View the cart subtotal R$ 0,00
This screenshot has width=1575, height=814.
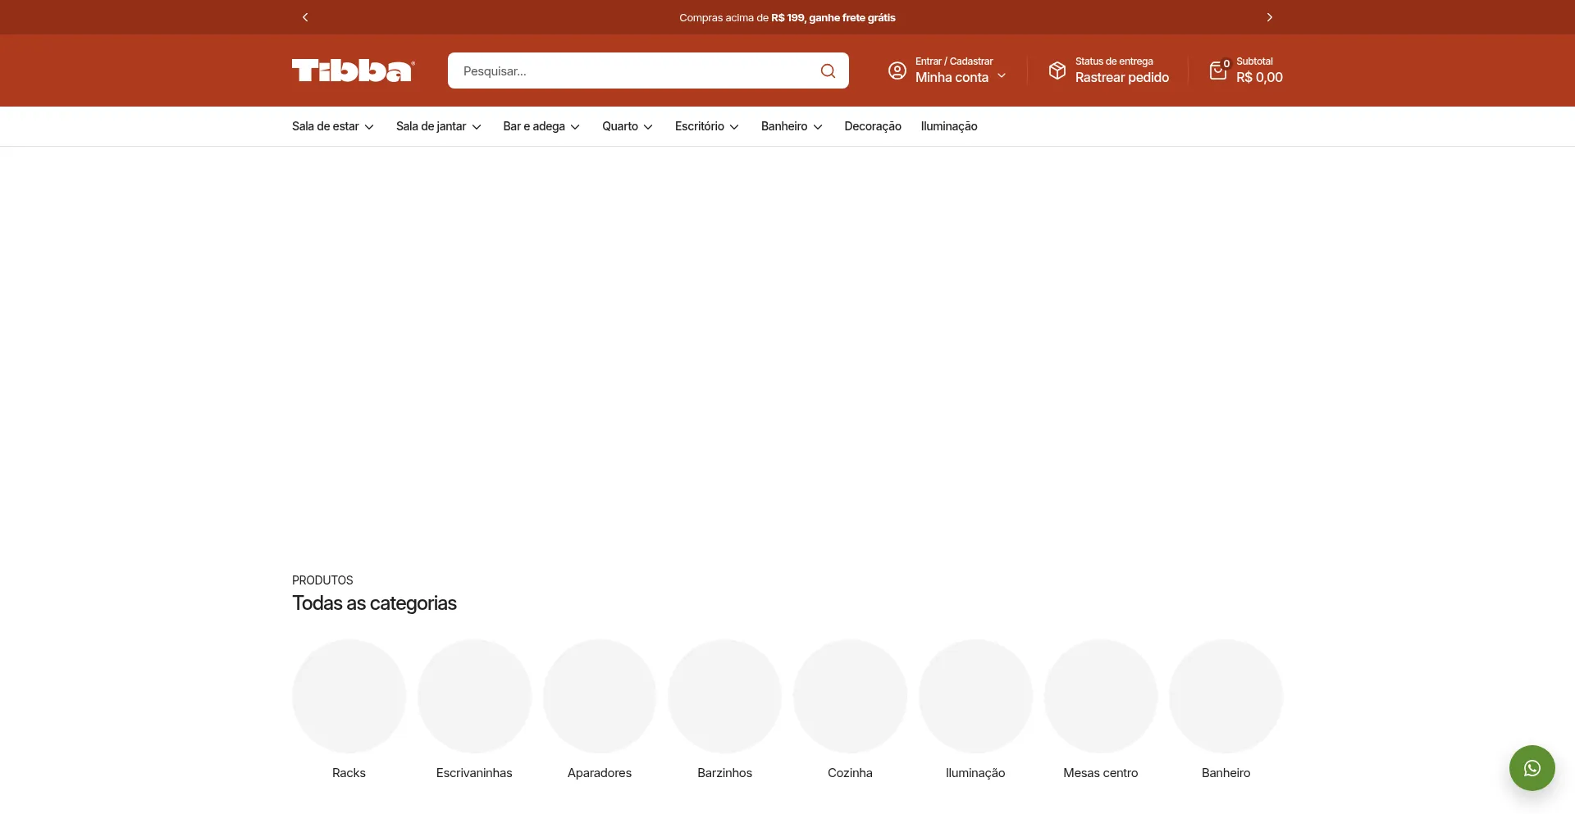click(x=1259, y=77)
